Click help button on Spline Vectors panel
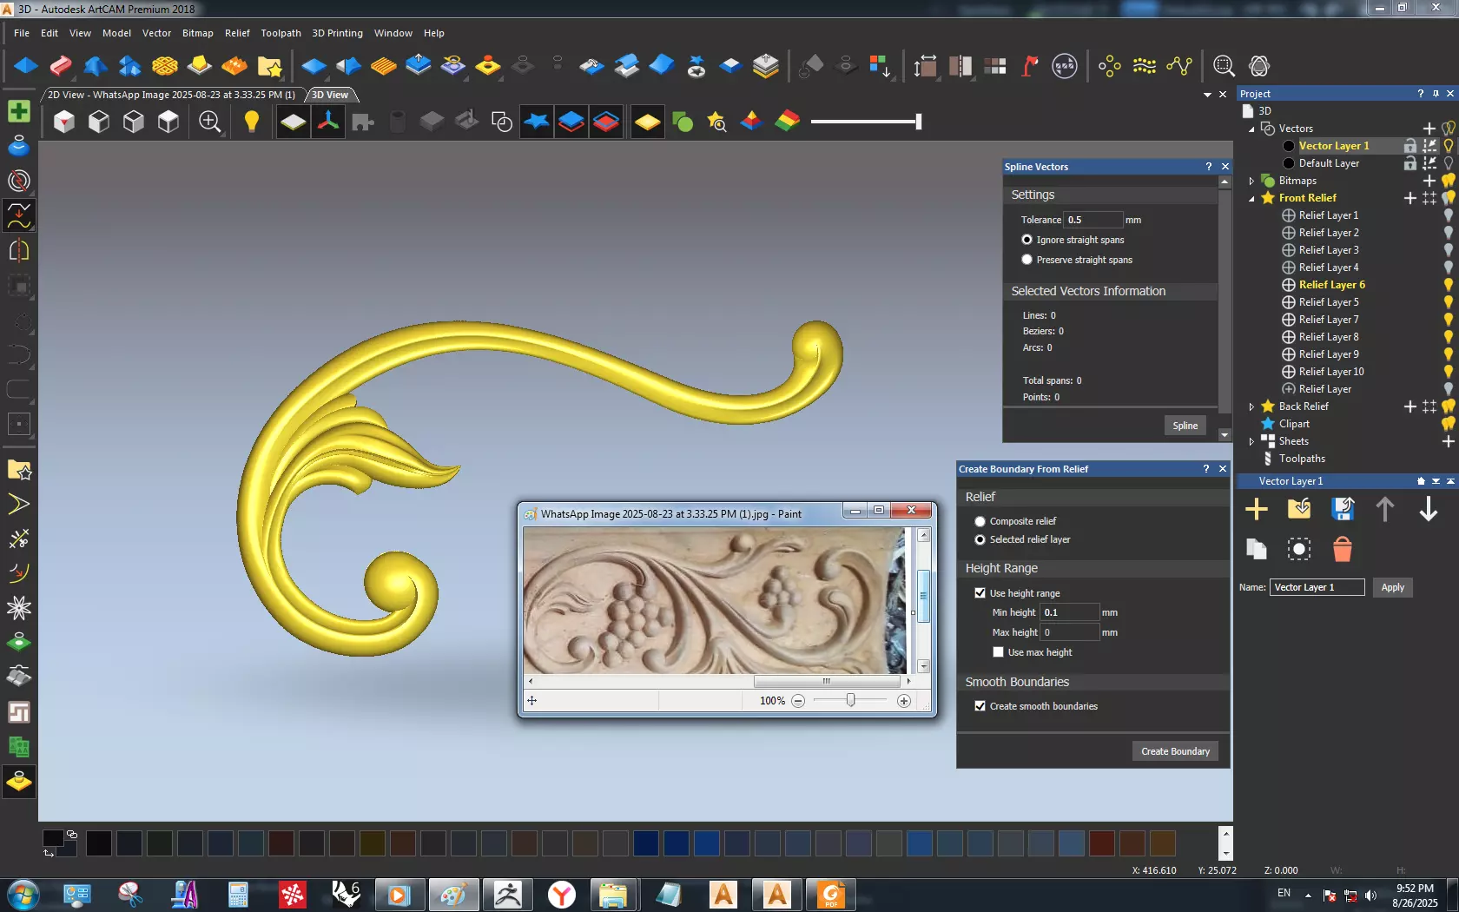This screenshot has height=912, width=1459. (1208, 167)
